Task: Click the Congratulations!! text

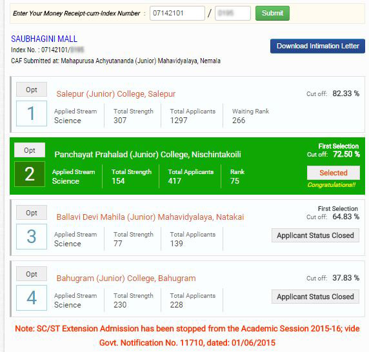Action: pyautogui.click(x=332, y=185)
